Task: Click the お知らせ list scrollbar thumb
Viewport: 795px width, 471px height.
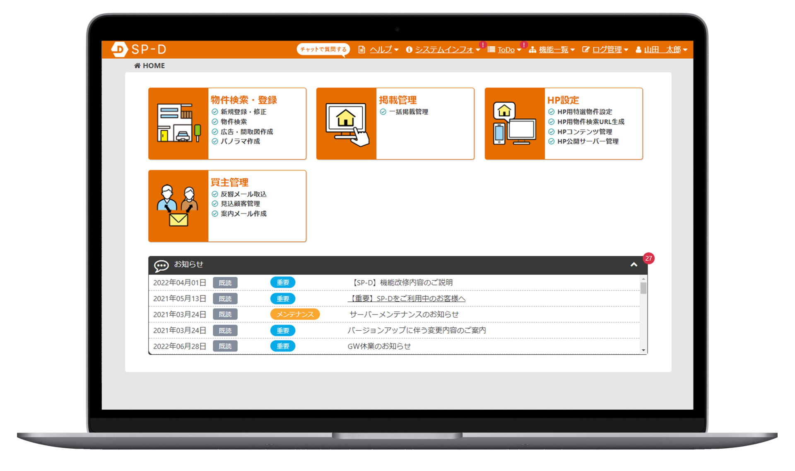Action: click(643, 288)
